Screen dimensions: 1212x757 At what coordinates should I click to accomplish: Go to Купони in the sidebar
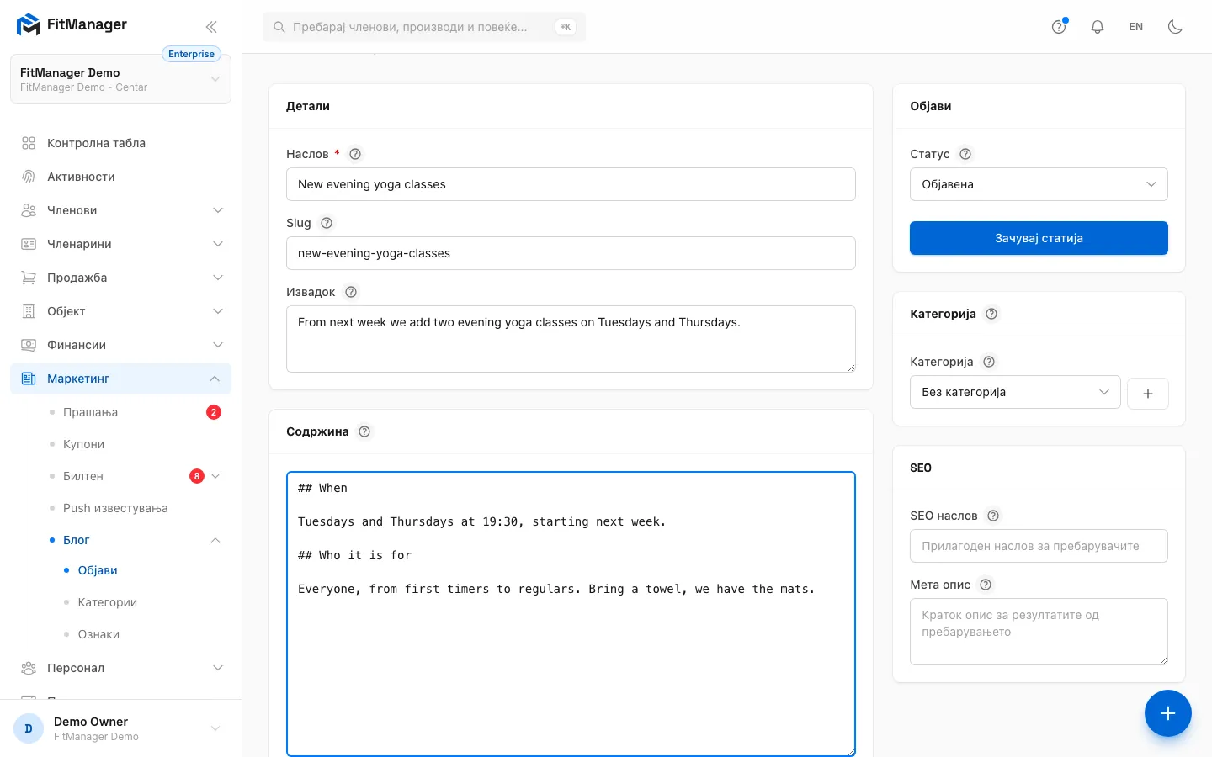pos(83,444)
